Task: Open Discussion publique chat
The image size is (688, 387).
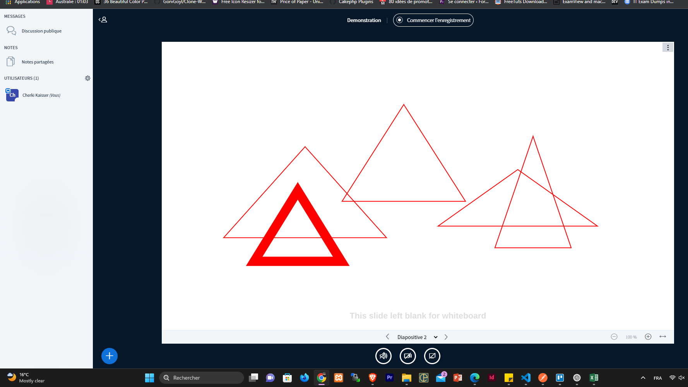Action: click(x=41, y=31)
